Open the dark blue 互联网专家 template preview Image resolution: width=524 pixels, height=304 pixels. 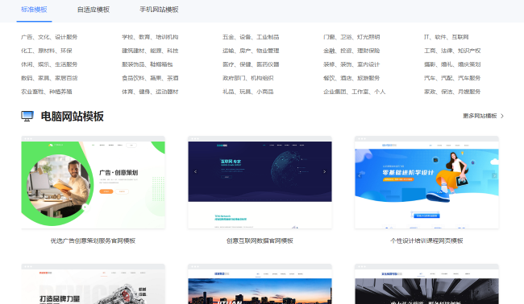260,183
